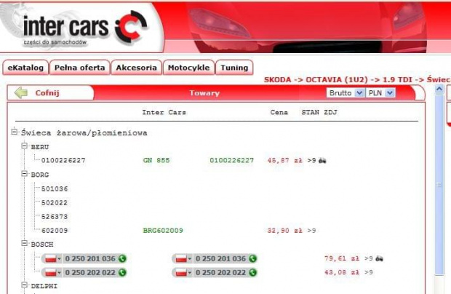451x294 pixels.
Task: Click the Towary panel title
Action: click(x=204, y=93)
